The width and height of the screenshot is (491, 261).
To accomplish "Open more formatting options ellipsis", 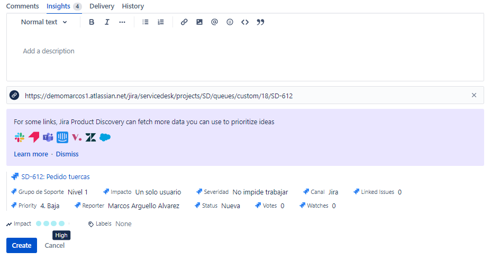I will pyautogui.click(x=122, y=22).
